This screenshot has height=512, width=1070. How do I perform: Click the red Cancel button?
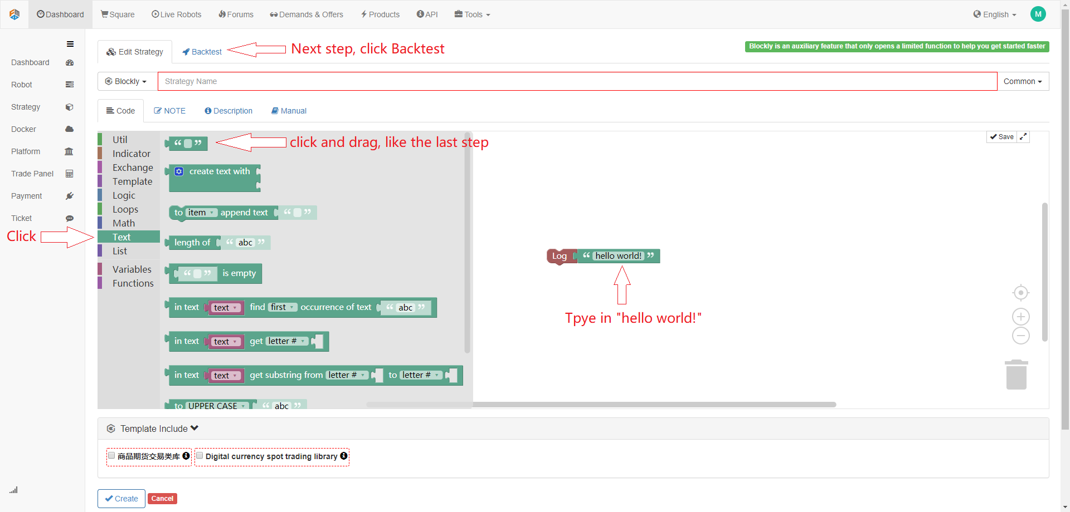click(x=162, y=499)
